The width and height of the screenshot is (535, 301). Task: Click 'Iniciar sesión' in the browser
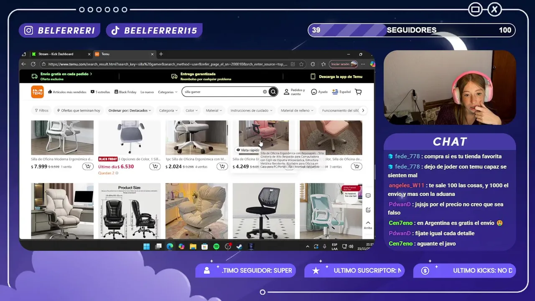tap(344, 64)
